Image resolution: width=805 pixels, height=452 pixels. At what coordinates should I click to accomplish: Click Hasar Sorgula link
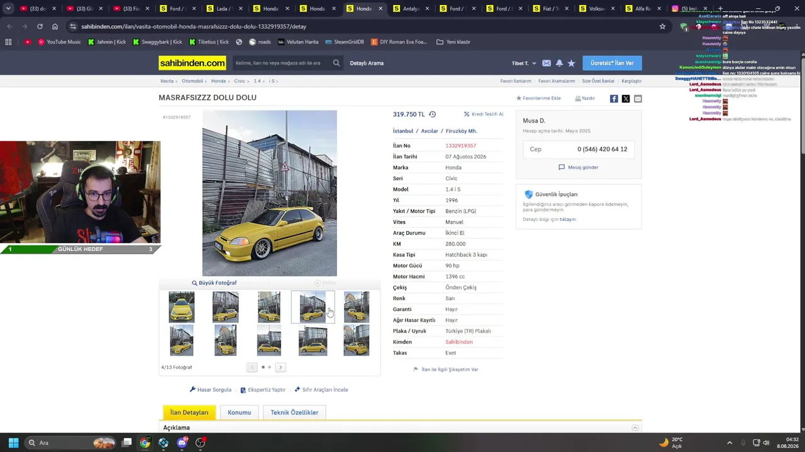[x=211, y=390]
